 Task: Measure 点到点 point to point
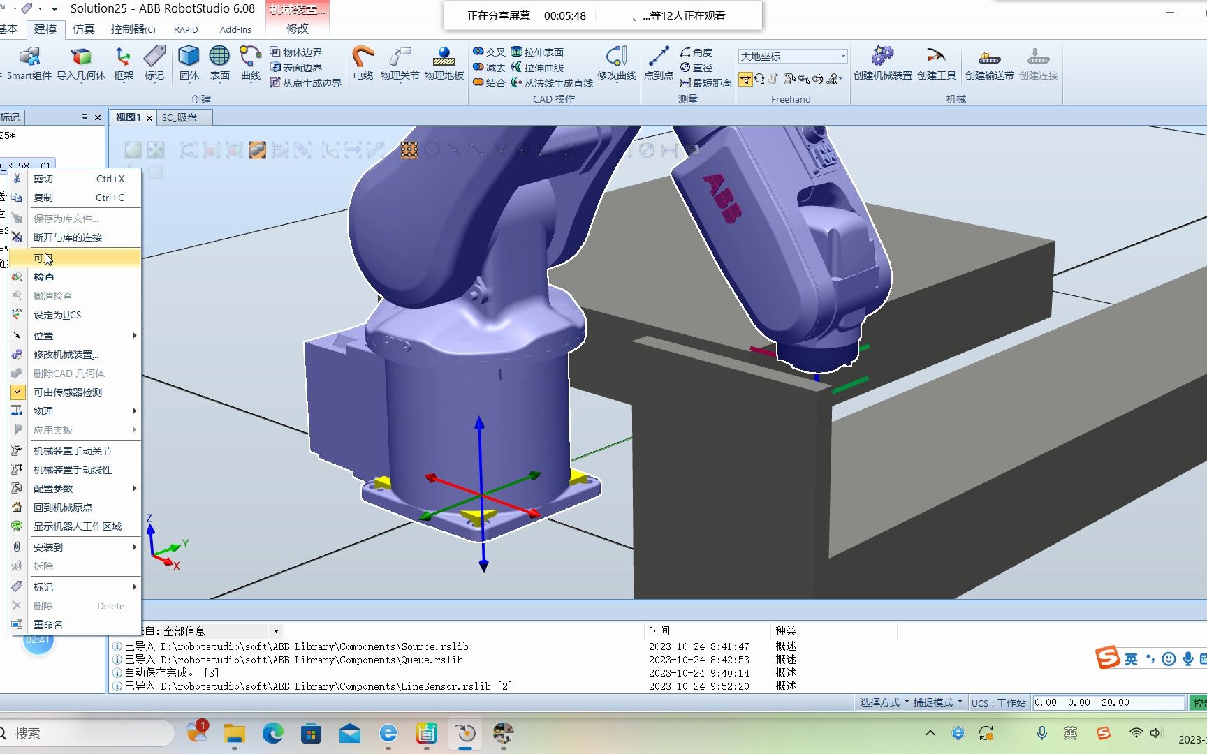(659, 63)
